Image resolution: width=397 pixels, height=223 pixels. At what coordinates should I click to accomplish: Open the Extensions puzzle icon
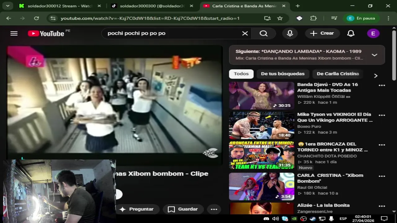(x=313, y=18)
